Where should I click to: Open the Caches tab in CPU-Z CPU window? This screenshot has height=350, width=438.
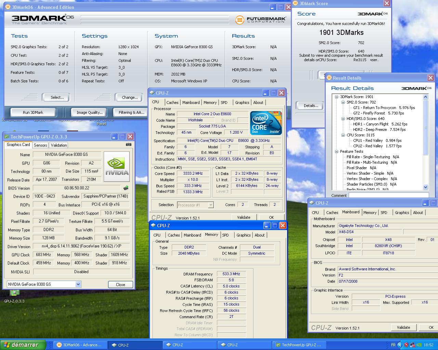[172, 103]
